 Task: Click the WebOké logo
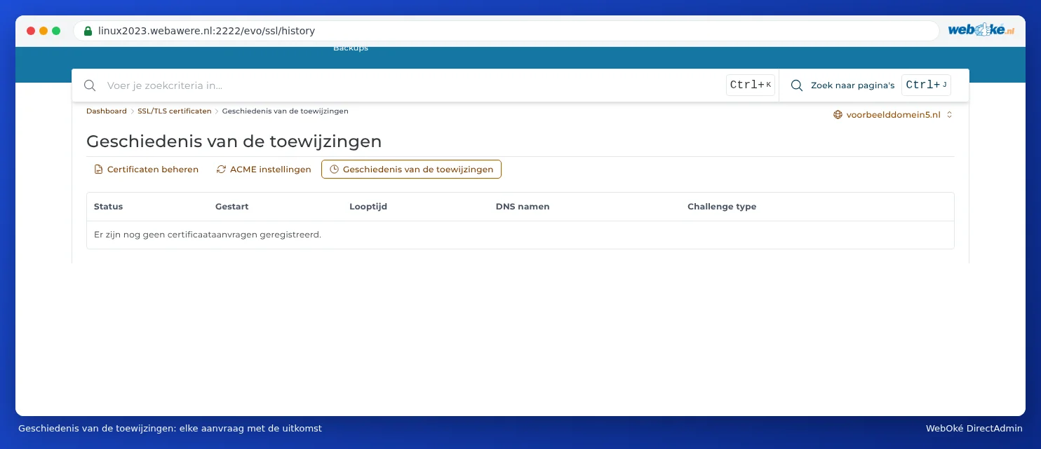981,30
